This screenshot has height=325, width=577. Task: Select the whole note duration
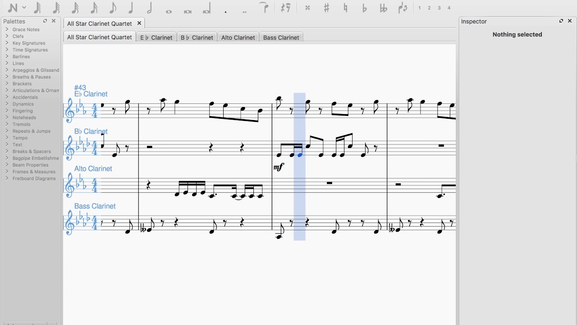(169, 11)
